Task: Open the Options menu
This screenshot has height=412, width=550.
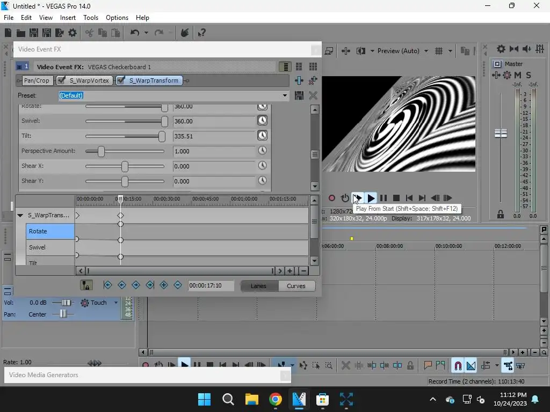Action: coord(117,18)
